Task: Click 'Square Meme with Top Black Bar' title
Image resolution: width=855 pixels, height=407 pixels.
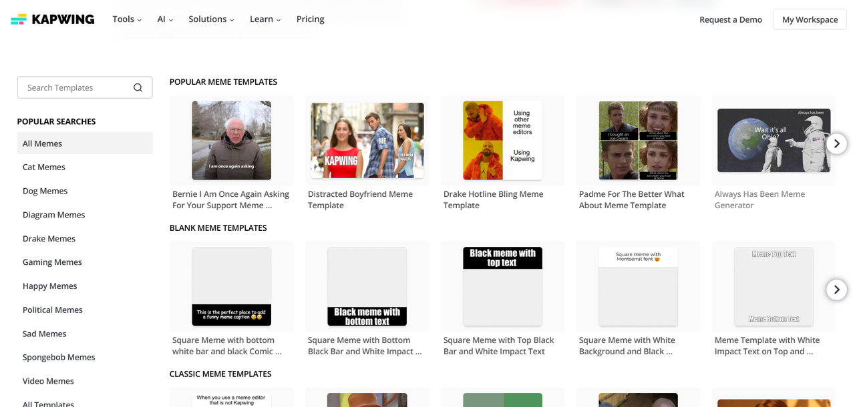Action: click(x=499, y=346)
